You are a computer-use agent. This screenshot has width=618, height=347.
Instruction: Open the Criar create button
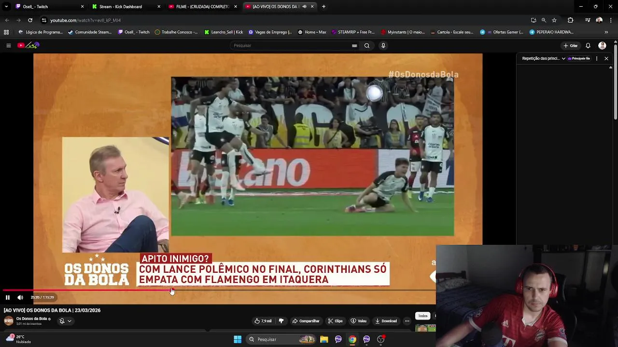[x=570, y=45]
